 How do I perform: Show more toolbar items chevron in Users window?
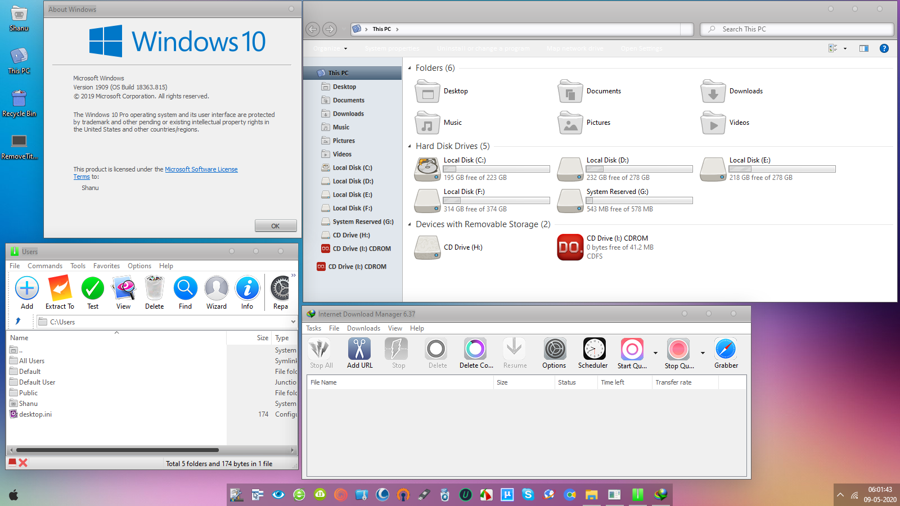(293, 275)
